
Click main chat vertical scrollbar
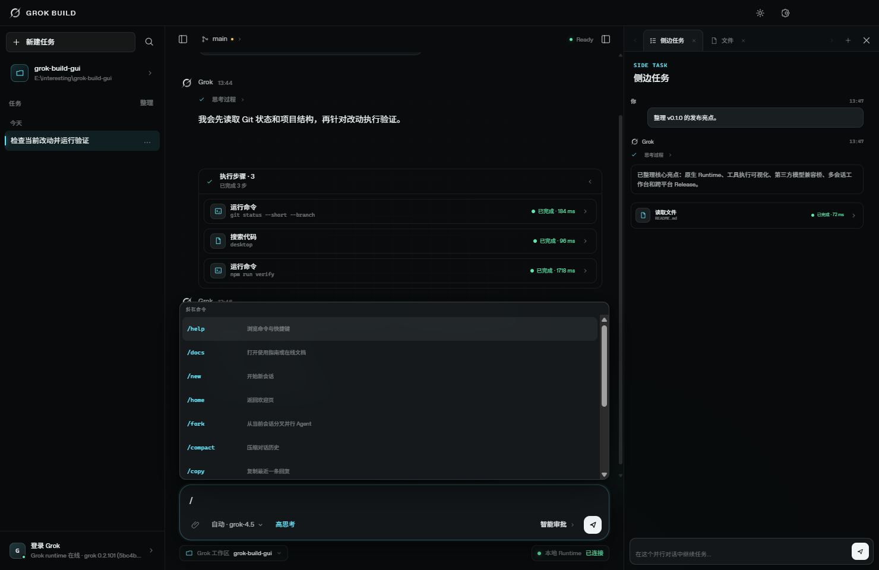621,290
